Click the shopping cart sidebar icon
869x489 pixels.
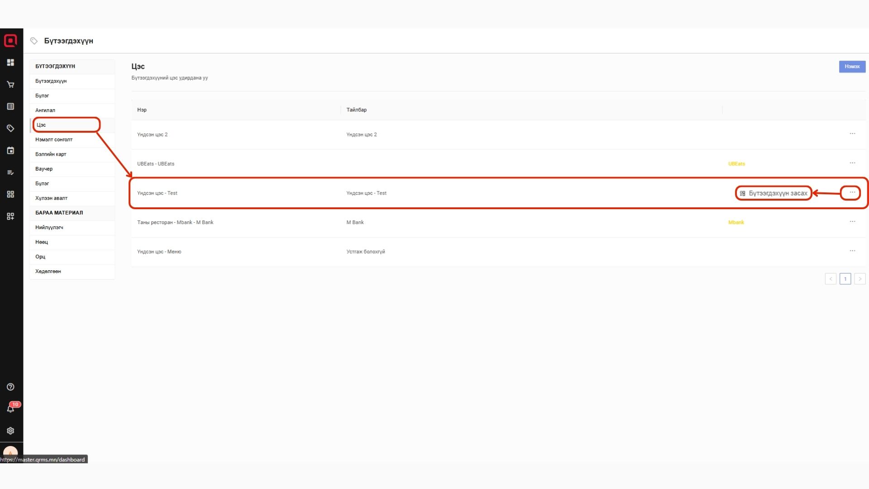(x=10, y=85)
